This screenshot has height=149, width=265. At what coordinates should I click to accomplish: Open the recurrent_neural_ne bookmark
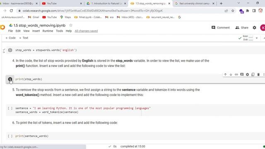(160, 17)
